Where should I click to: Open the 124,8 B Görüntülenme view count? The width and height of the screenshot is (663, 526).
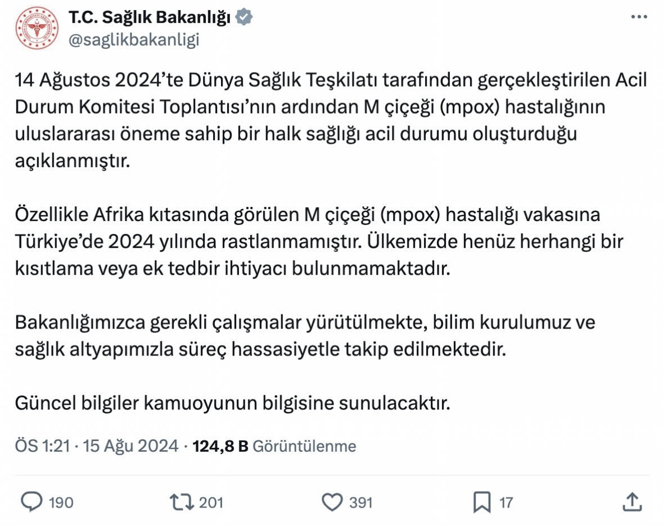274,446
